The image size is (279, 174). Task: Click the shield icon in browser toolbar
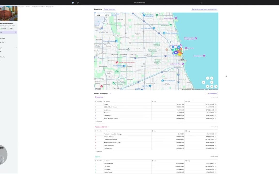tap(78, 3)
